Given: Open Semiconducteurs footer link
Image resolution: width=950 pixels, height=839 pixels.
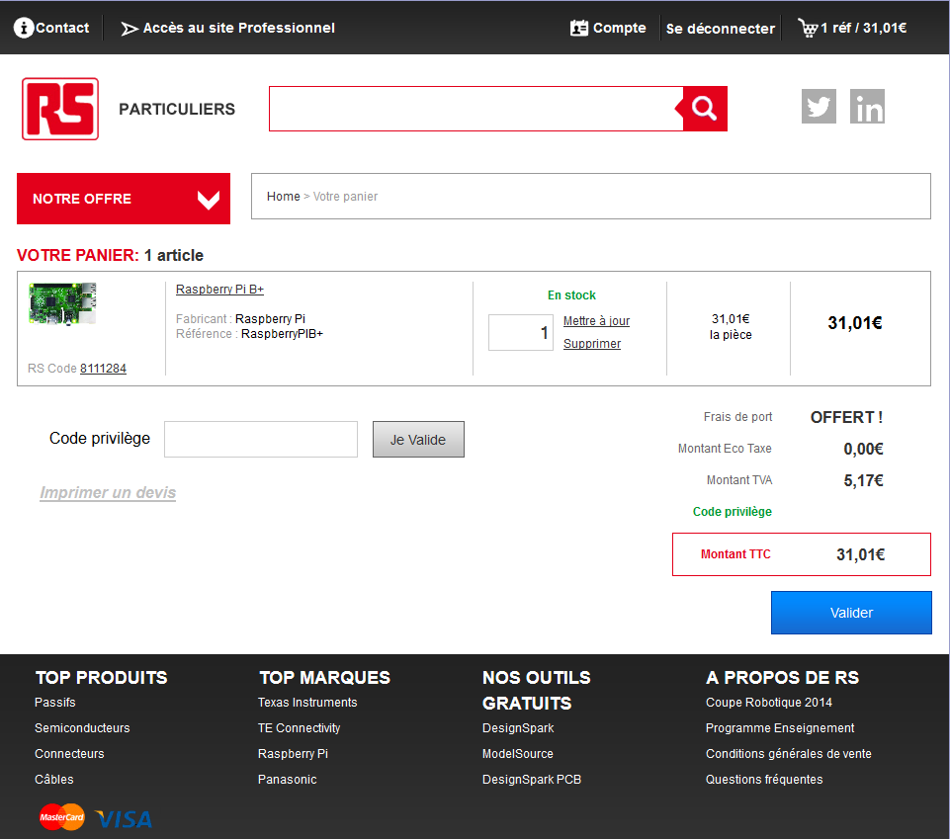Looking at the screenshot, I should point(82,727).
